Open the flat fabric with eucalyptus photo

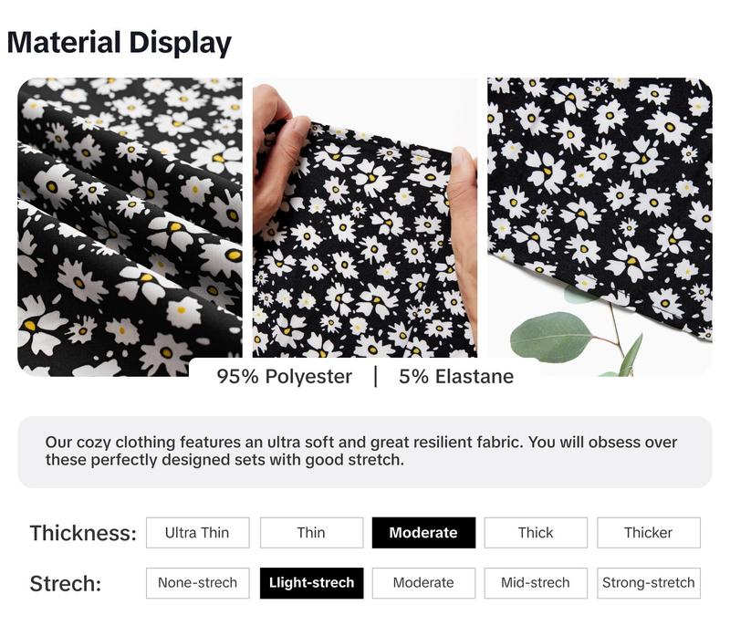point(600,226)
